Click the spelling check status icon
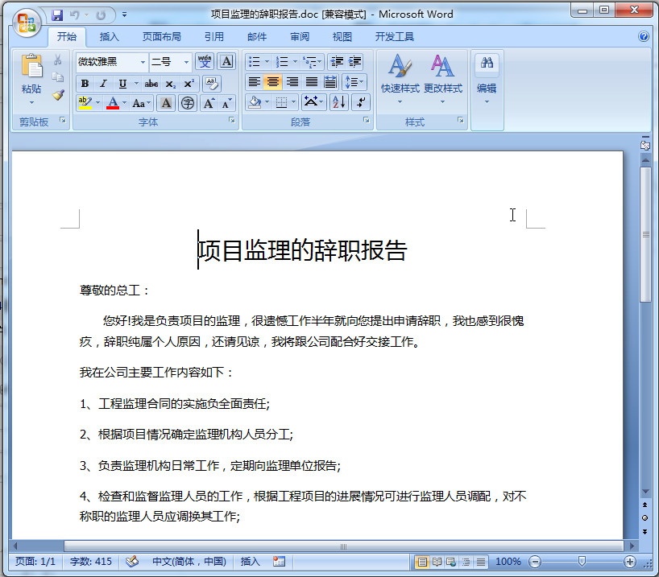Image resolution: width=659 pixels, height=577 pixels. pyautogui.click(x=132, y=562)
